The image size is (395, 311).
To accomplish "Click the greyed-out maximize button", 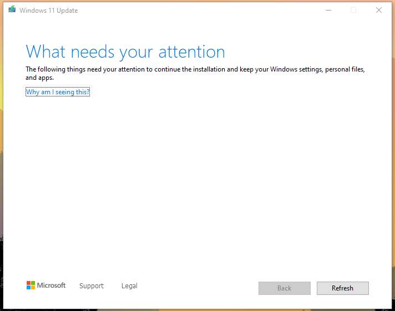I will [x=353, y=10].
